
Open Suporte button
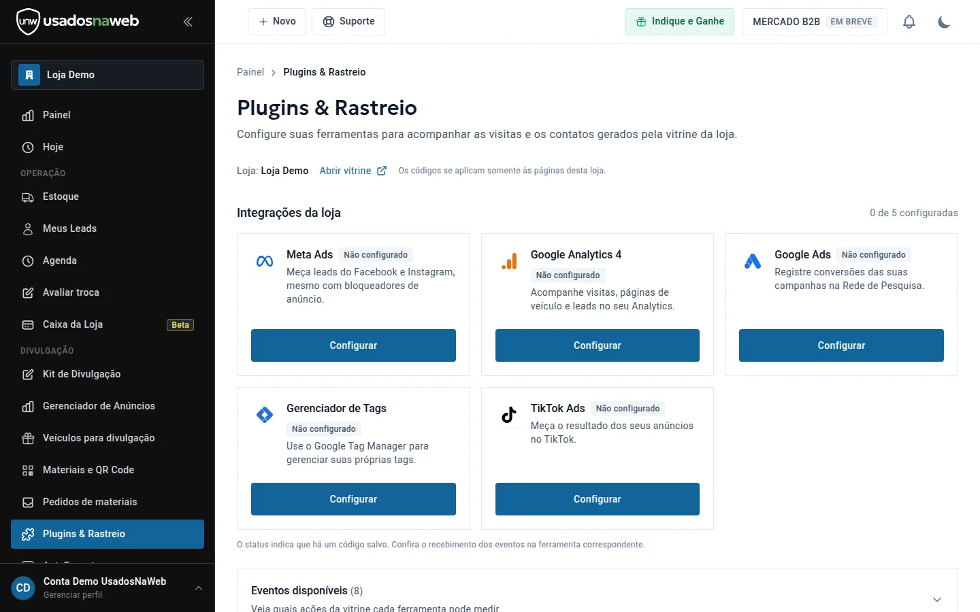[x=348, y=22]
